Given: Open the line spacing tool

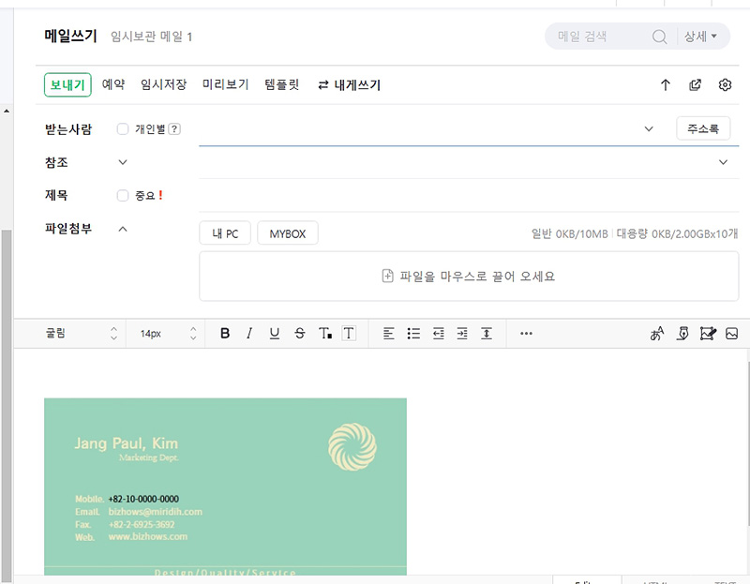Looking at the screenshot, I should click(488, 333).
